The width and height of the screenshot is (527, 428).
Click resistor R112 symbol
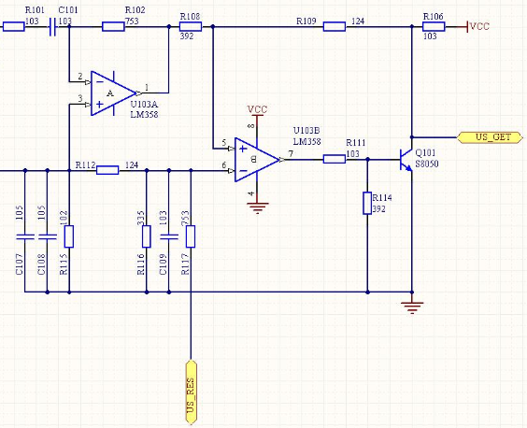pyautogui.click(x=107, y=170)
